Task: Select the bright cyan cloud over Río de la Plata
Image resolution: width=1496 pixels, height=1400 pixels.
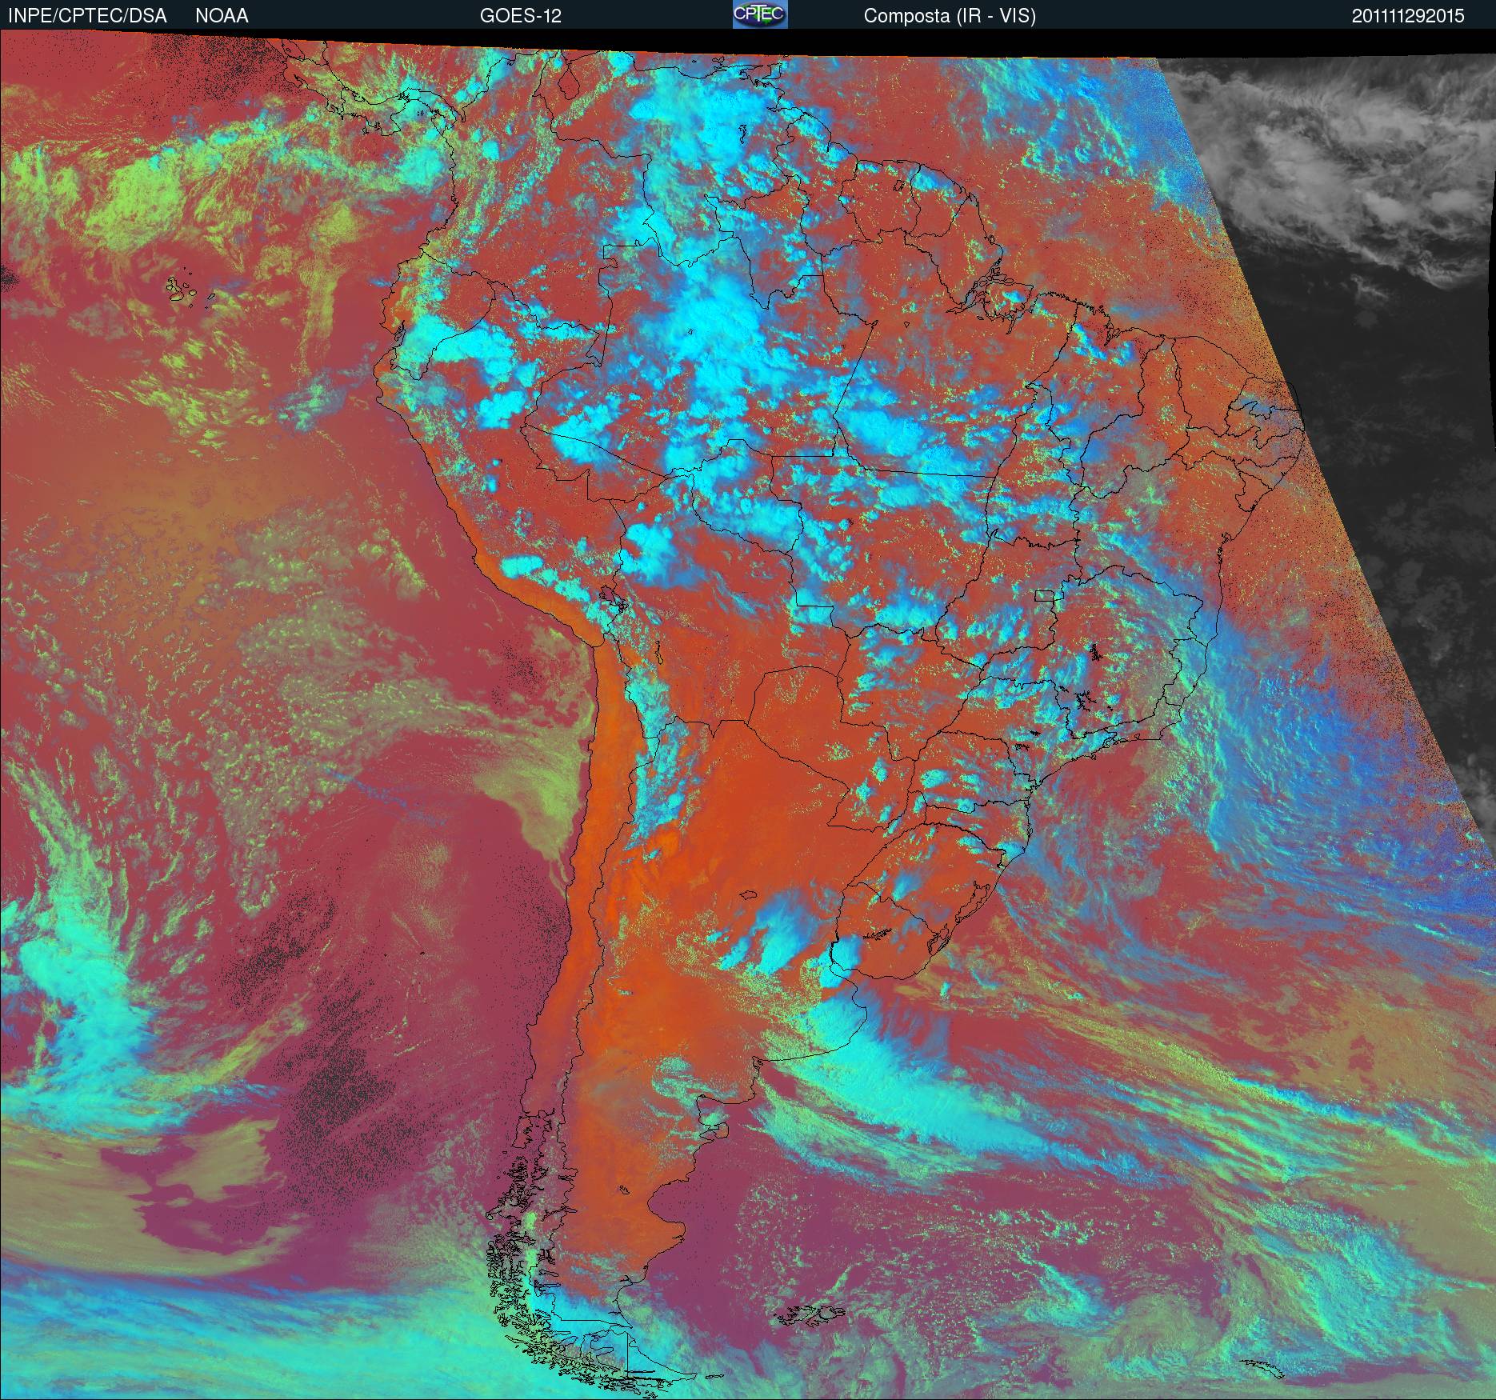Action: tap(840, 956)
